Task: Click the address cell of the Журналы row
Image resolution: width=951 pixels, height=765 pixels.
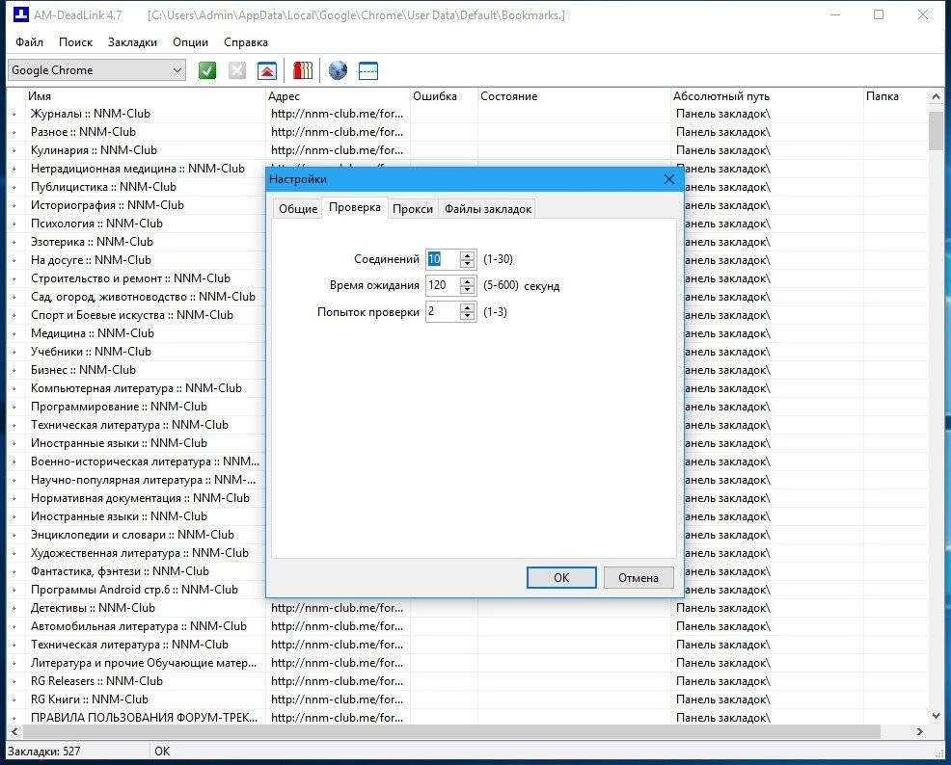Action: (x=338, y=114)
